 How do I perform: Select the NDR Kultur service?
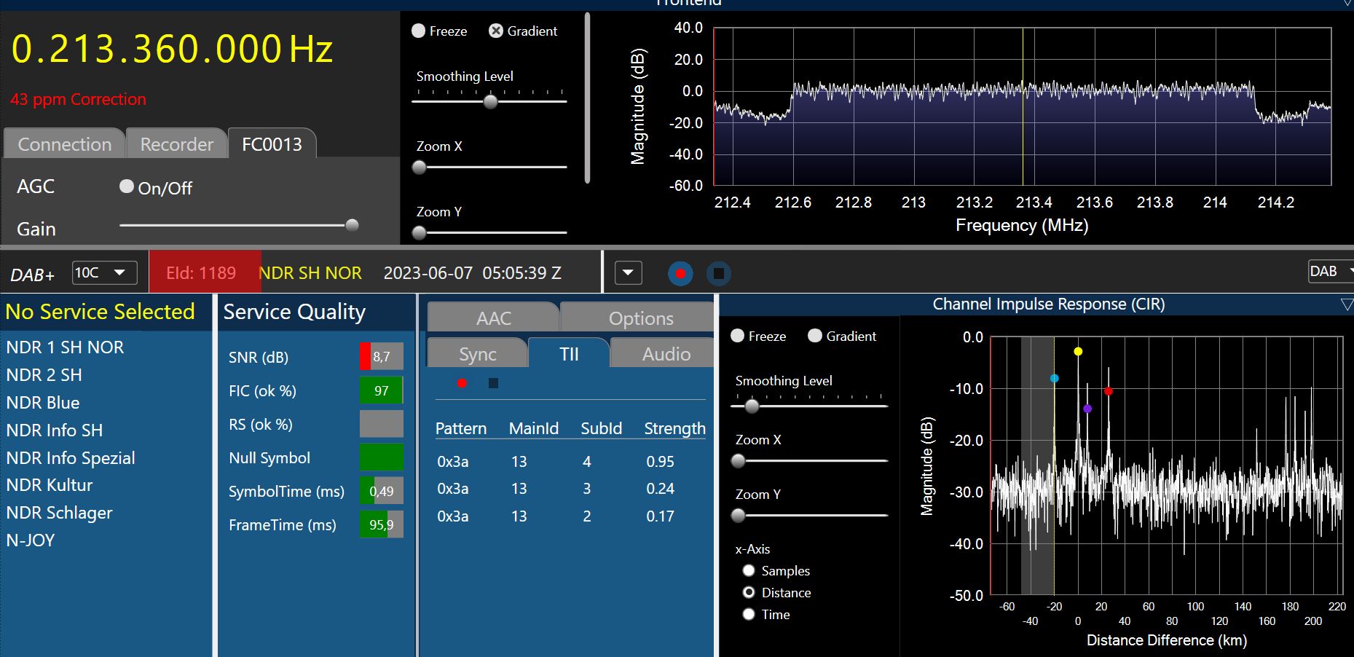tap(50, 485)
